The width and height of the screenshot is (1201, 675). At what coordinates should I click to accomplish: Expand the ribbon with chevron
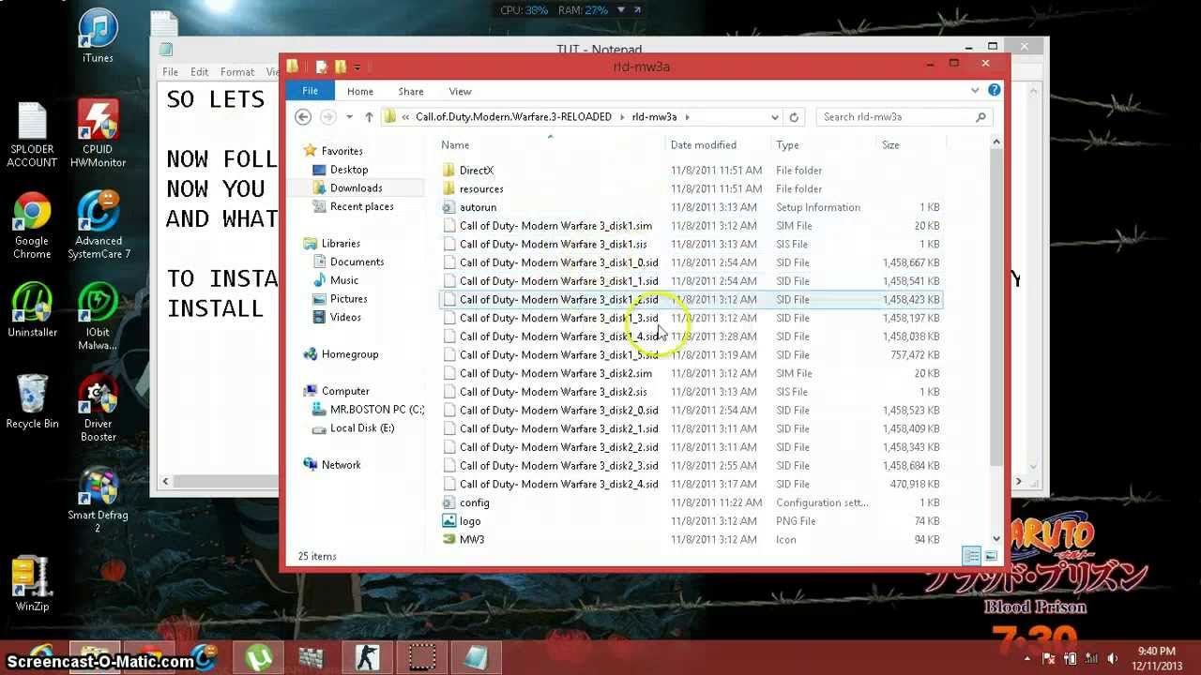(x=975, y=90)
